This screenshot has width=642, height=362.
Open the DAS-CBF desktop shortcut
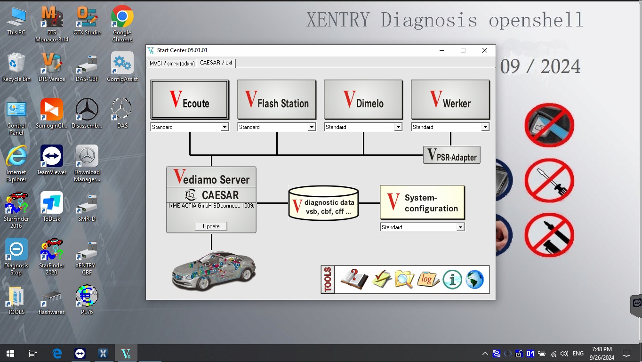pyautogui.click(x=87, y=67)
